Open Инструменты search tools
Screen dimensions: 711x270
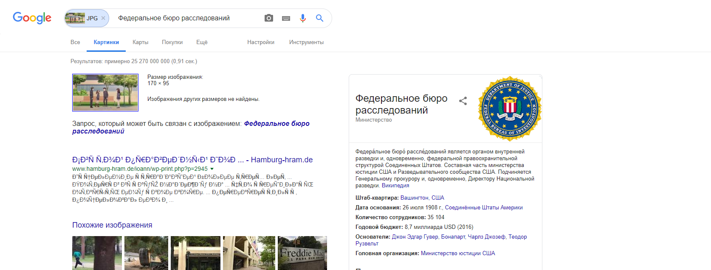coord(306,42)
